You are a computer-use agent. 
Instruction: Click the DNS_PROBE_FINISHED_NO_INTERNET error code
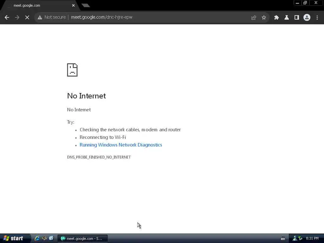point(99,157)
